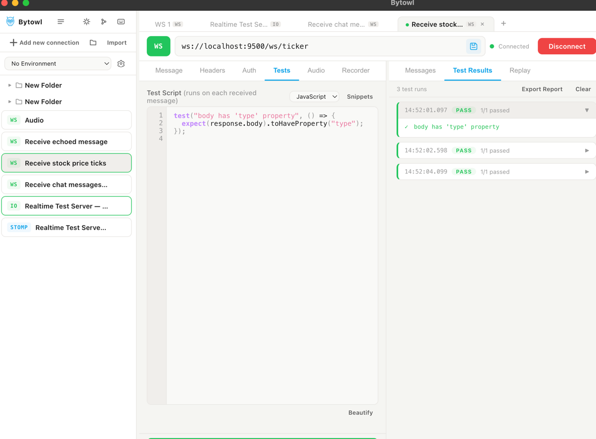Expand the first New Folder
The width and height of the screenshot is (596, 439).
click(10, 85)
